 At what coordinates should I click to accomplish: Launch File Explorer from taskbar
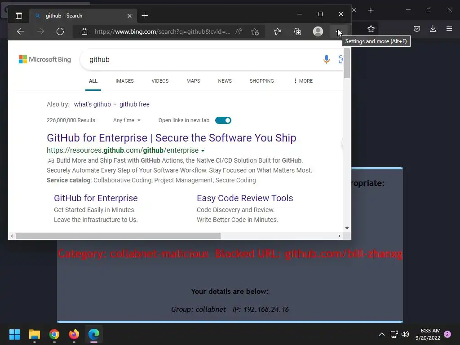34,334
